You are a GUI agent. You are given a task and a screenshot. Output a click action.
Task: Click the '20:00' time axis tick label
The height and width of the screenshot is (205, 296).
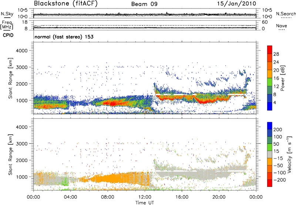tap(219, 197)
